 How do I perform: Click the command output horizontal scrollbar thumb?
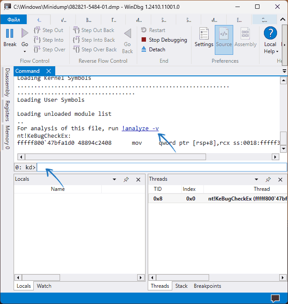[115, 157]
